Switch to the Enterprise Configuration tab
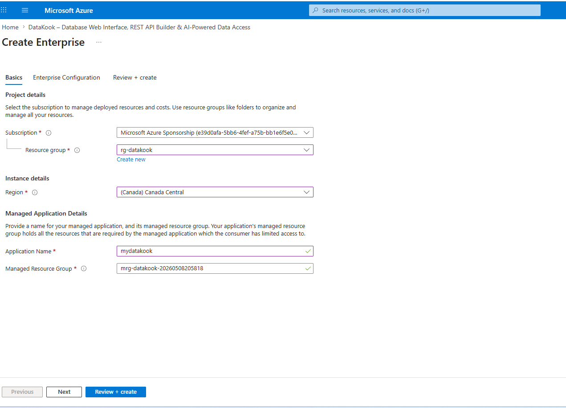This screenshot has width=566, height=408. click(x=66, y=77)
